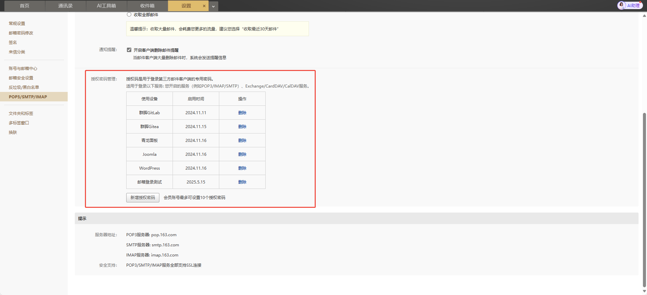Image resolution: width=647 pixels, height=295 pixels.
Task: Open the tab list dropdown arrow
Action: point(213,6)
